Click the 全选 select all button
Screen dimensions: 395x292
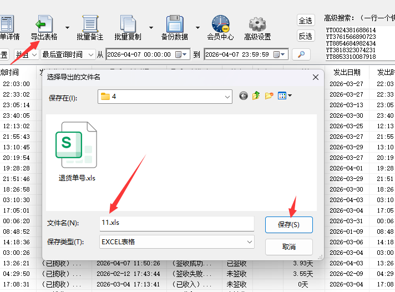click(x=306, y=21)
